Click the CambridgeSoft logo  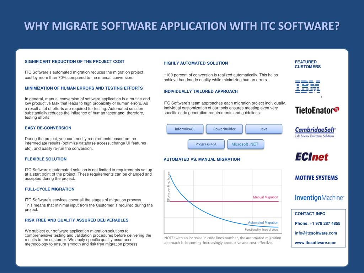tap(316, 132)
